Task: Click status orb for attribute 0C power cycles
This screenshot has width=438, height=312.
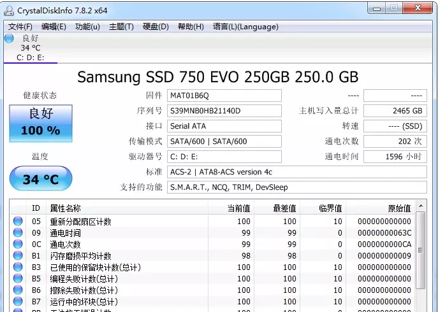Action: 18,245
